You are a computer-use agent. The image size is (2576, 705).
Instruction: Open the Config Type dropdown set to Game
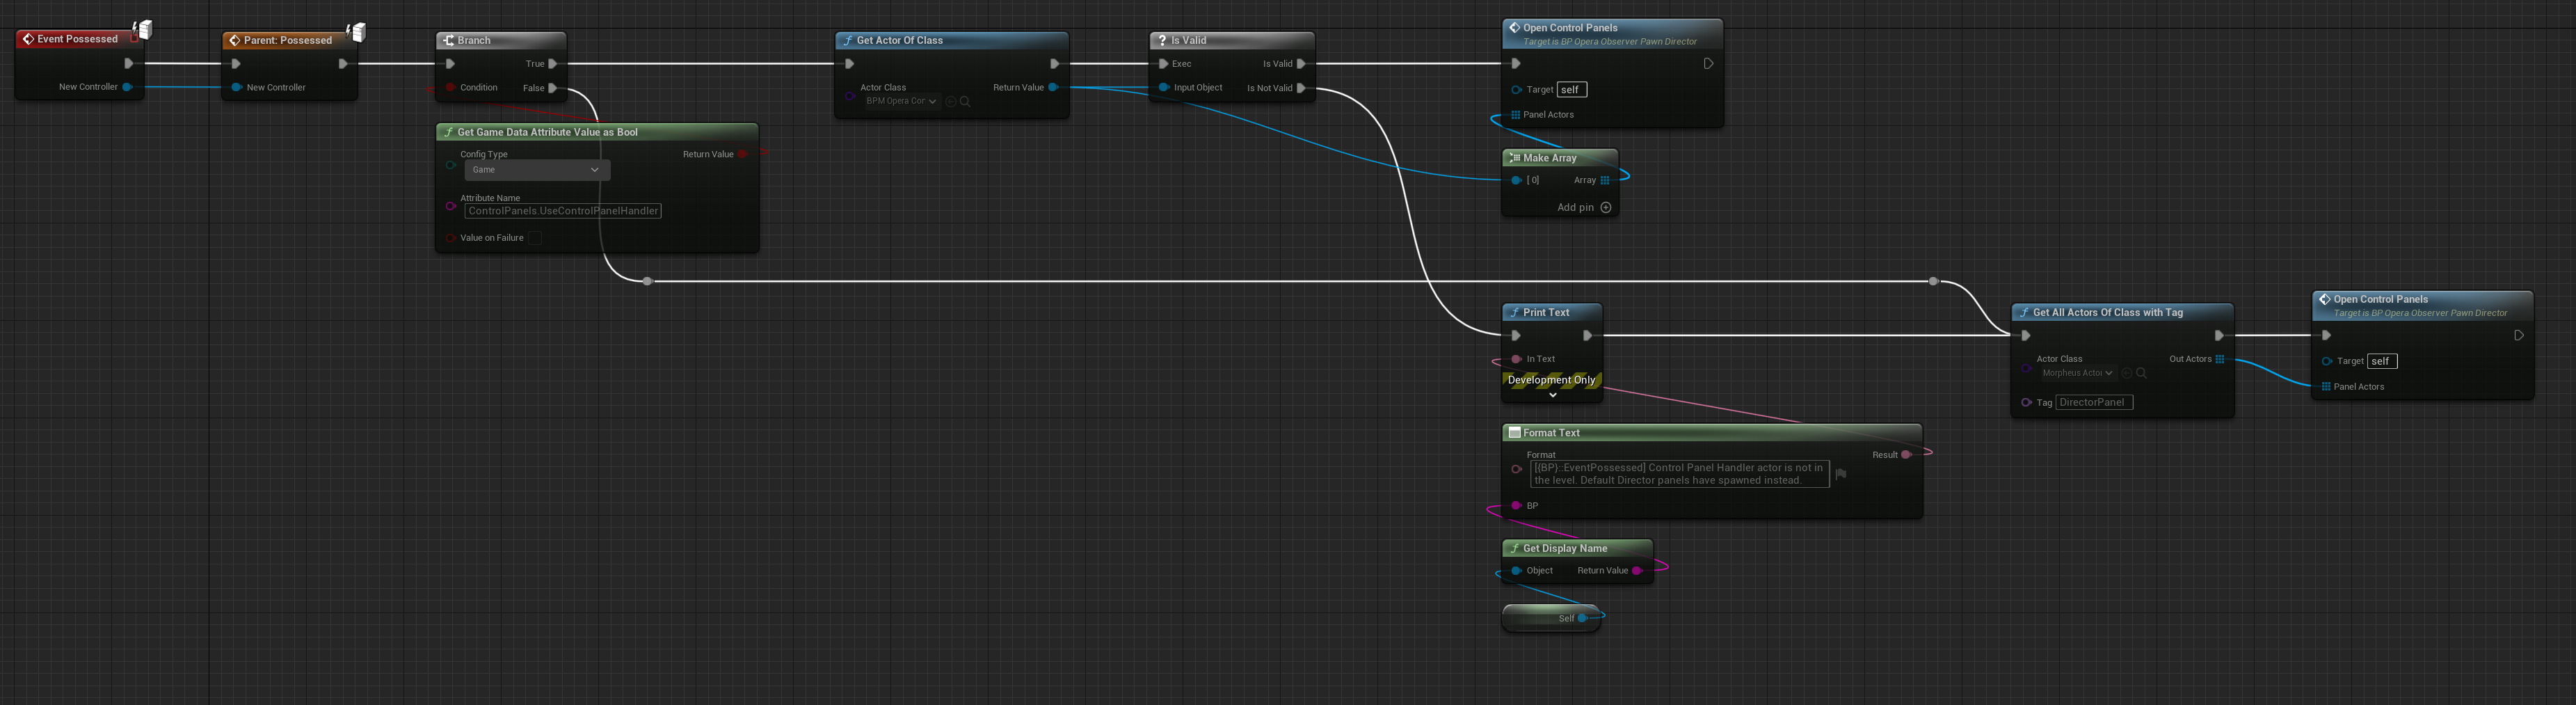pos(536,170)
